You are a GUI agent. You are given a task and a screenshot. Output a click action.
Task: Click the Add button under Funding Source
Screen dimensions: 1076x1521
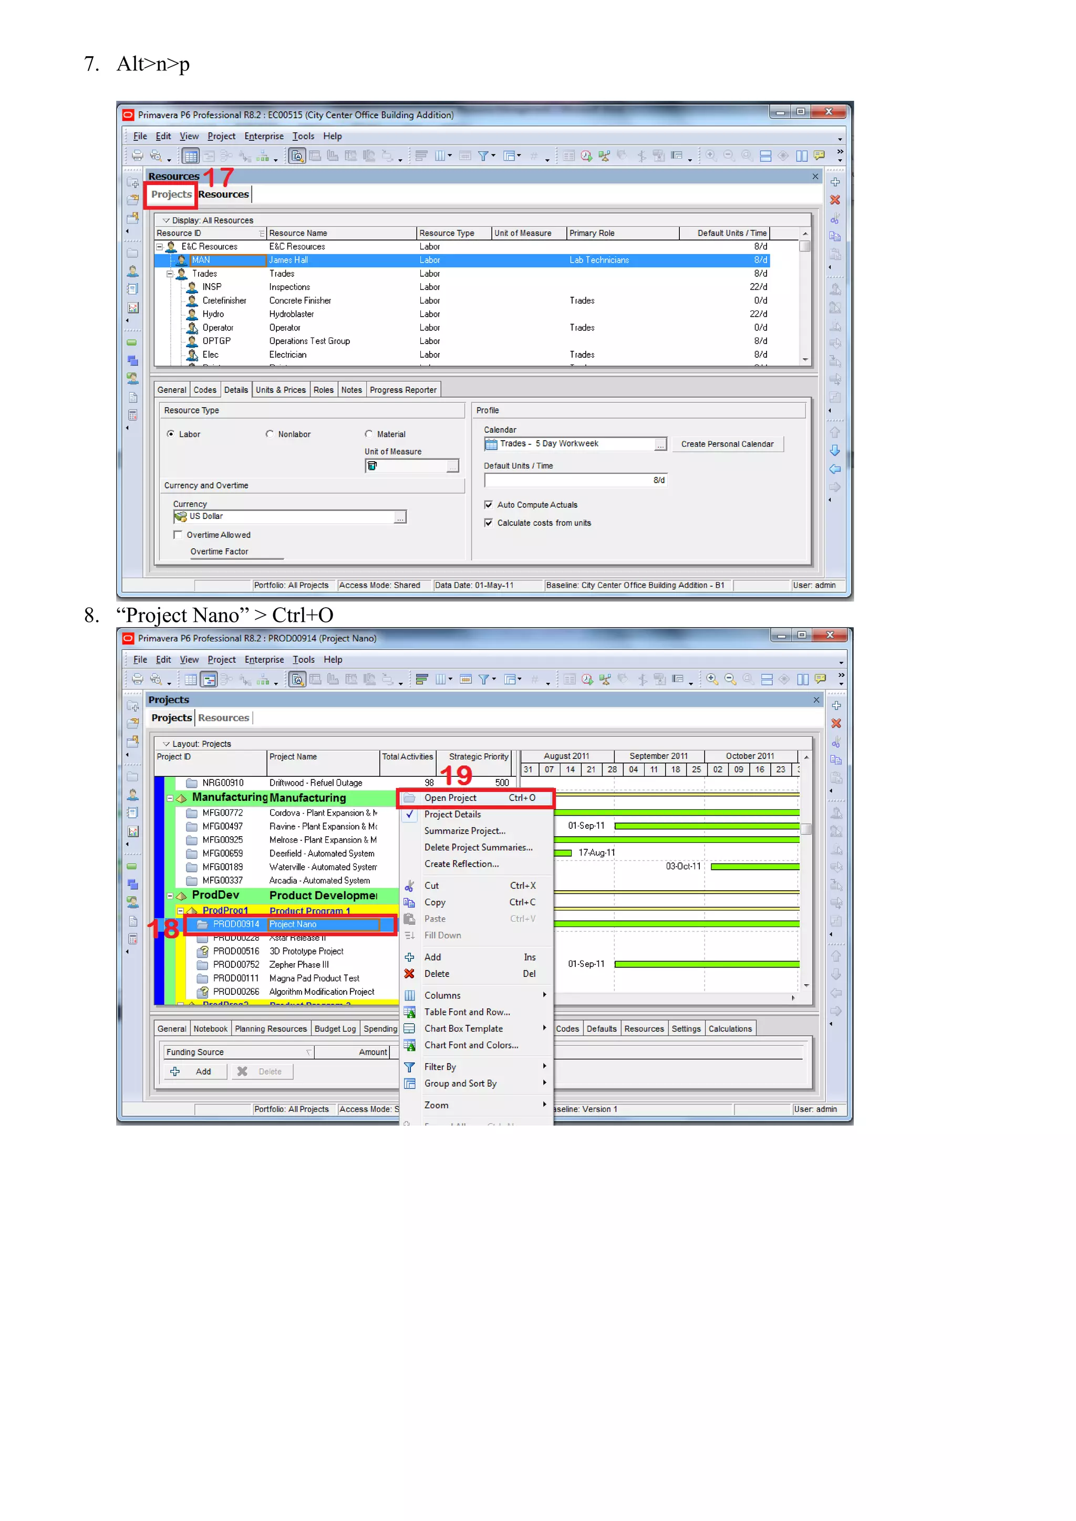tap(195, 1072)
